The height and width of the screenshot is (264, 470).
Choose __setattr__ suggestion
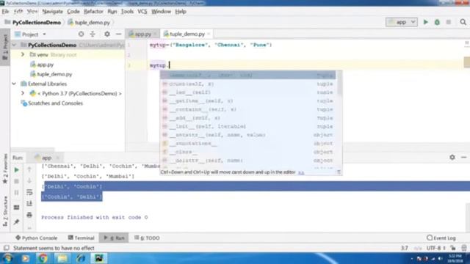pos(247,135)
